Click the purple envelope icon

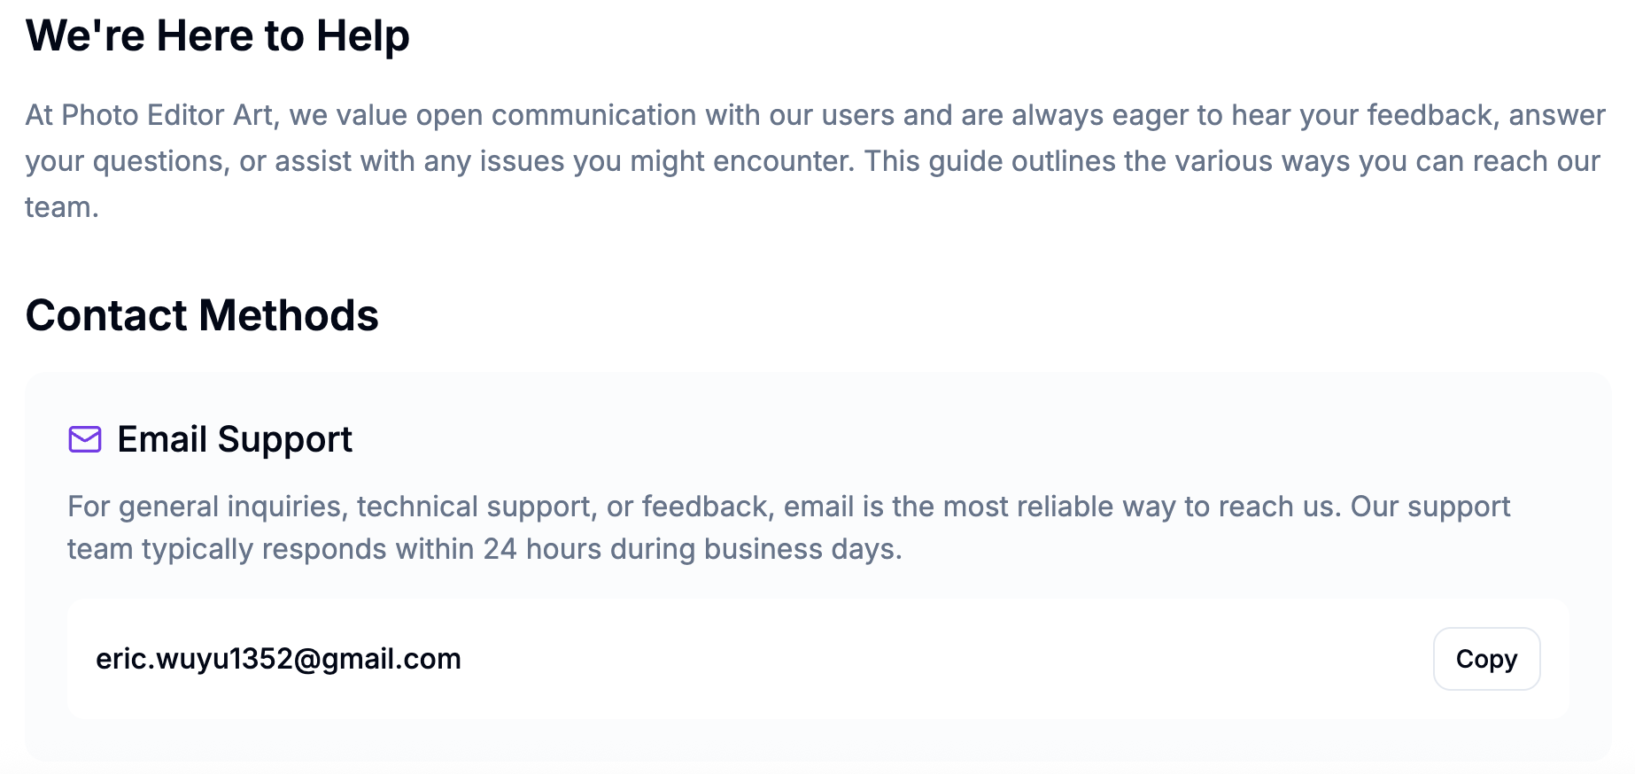85,439
